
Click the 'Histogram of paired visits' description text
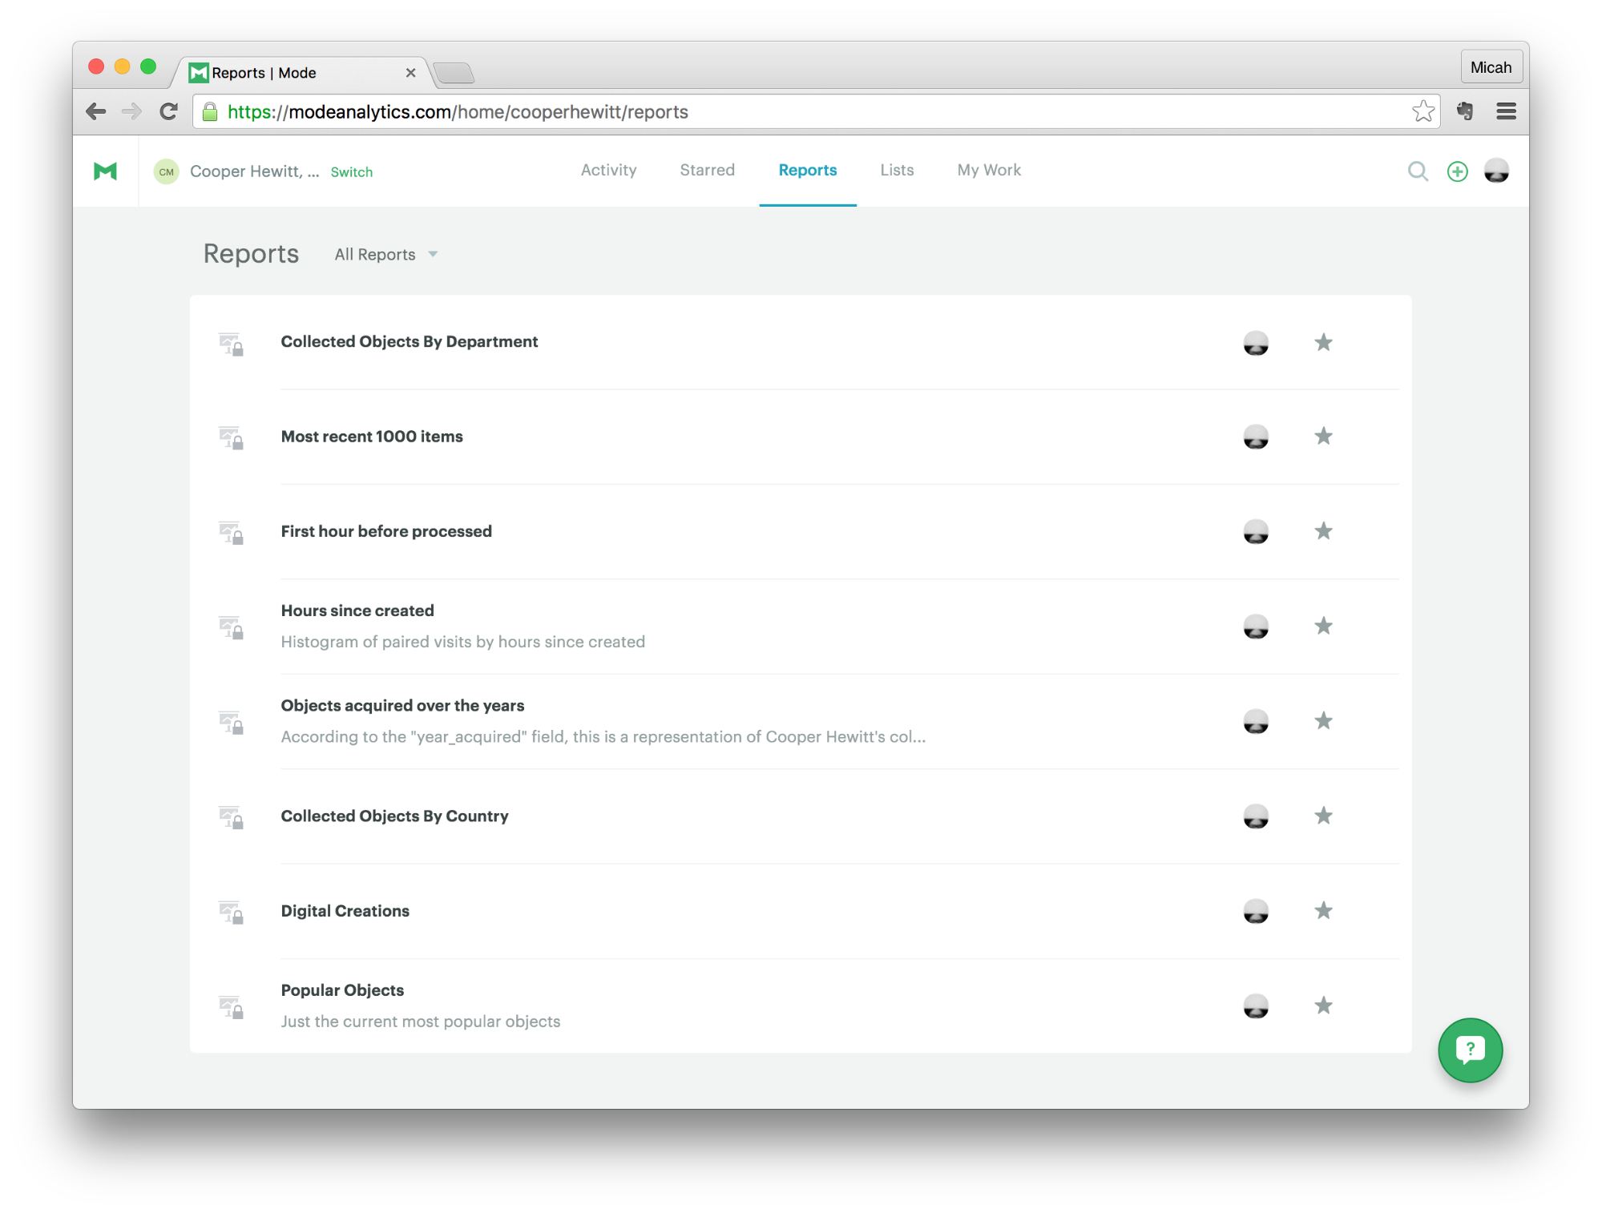tap(462, 642)
